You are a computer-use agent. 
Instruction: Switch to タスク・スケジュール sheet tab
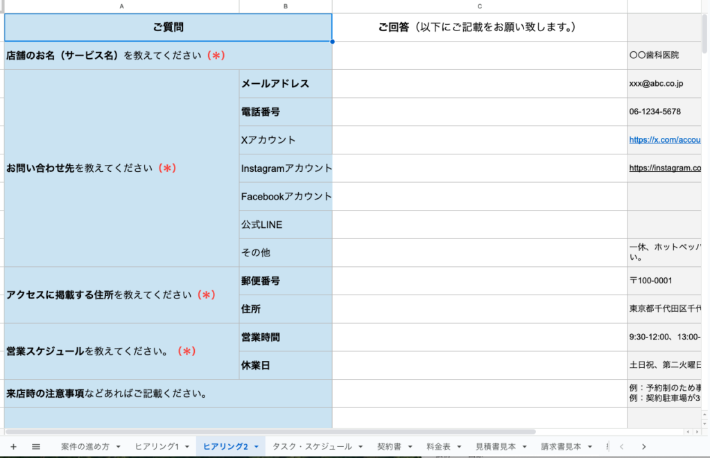coord(312,447)
